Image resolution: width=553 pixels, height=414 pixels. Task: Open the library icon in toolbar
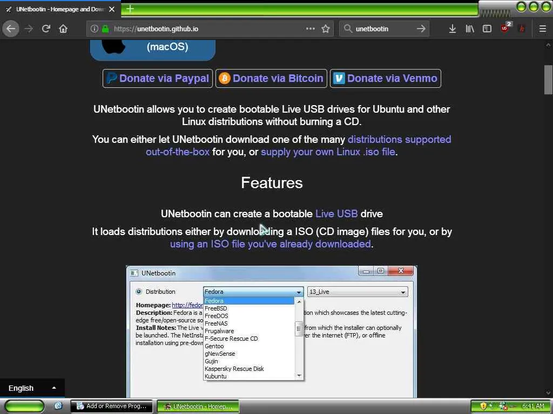(470, 29)
